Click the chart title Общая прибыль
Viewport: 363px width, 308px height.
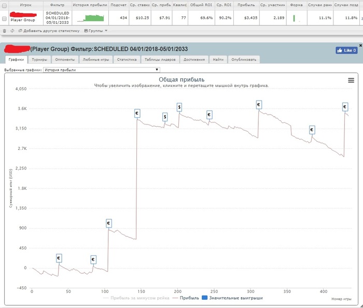pos(181,80)
